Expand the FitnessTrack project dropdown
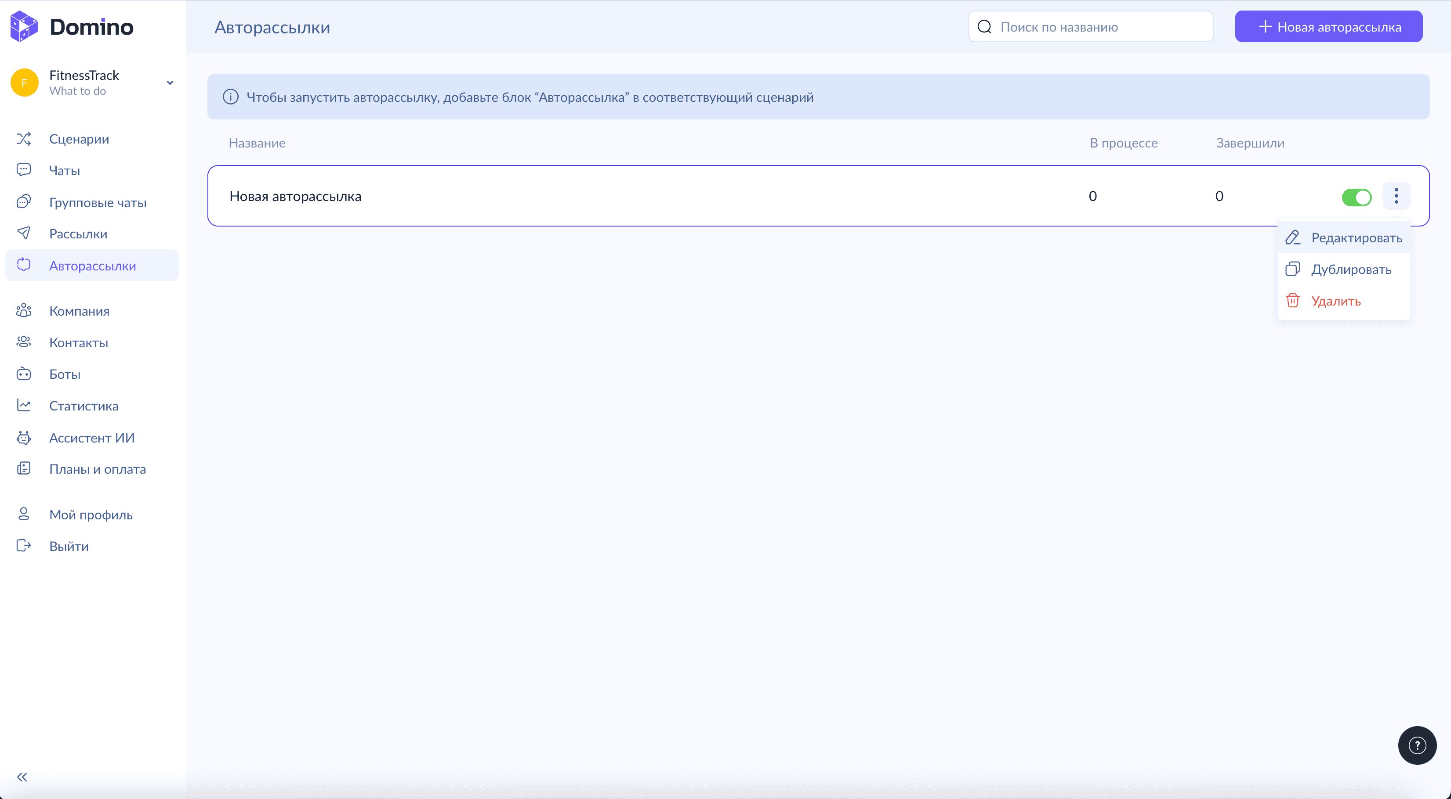The height and width of the screenshot is (799, 1451). pos(170,83)
